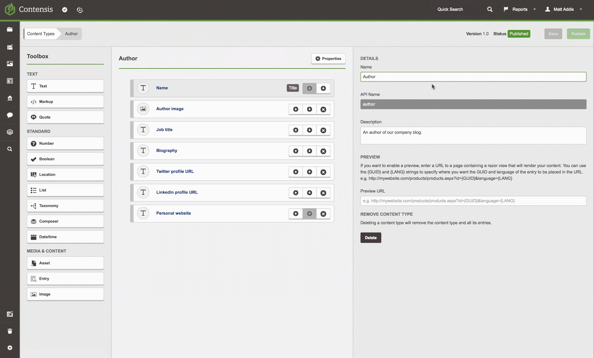This screenshot has height=358, width=594.
Task: Remove the Personal website field
Action: coord(323,214)
